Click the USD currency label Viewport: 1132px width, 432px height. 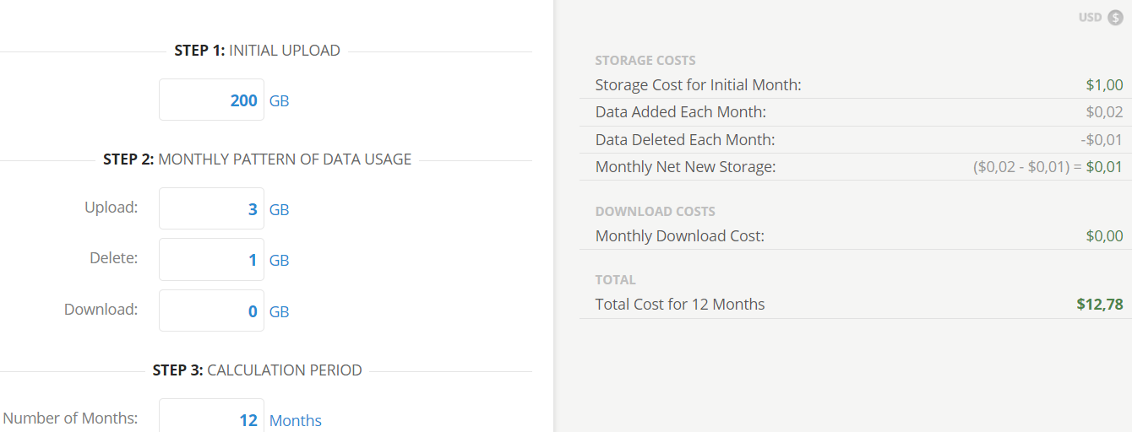click(x=1090, y=17)
